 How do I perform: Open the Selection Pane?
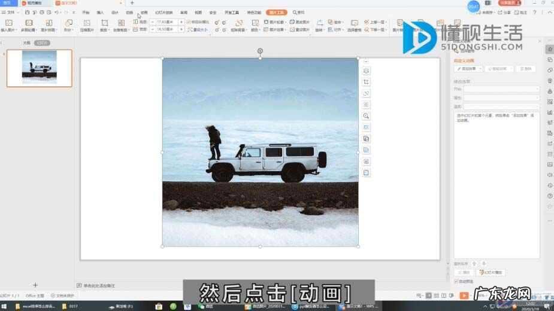click(354, 26)
